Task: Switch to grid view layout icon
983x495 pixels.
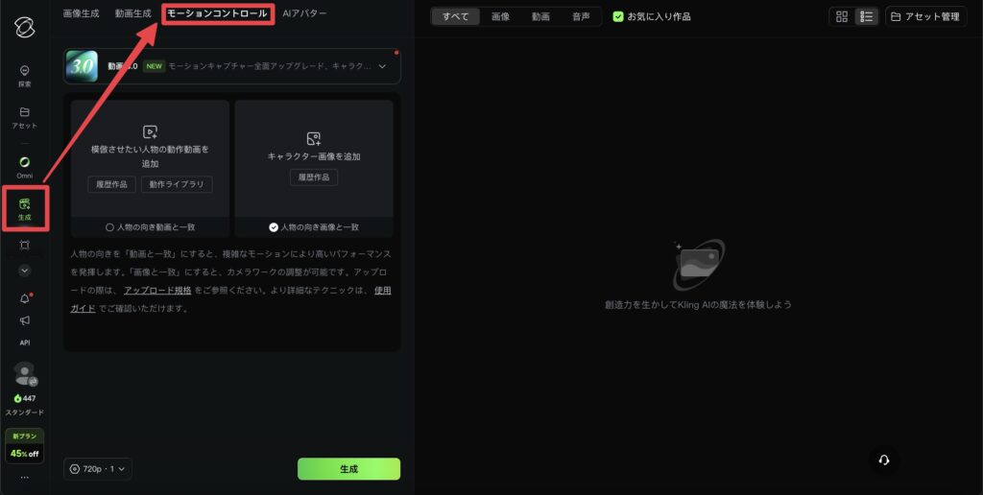Action: coord(842,16)
